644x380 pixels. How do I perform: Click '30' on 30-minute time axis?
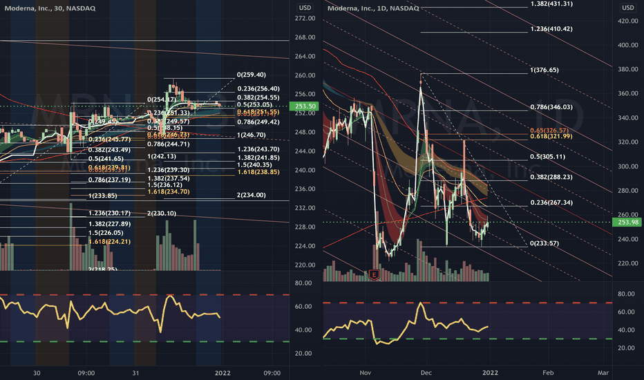(37, 373)
